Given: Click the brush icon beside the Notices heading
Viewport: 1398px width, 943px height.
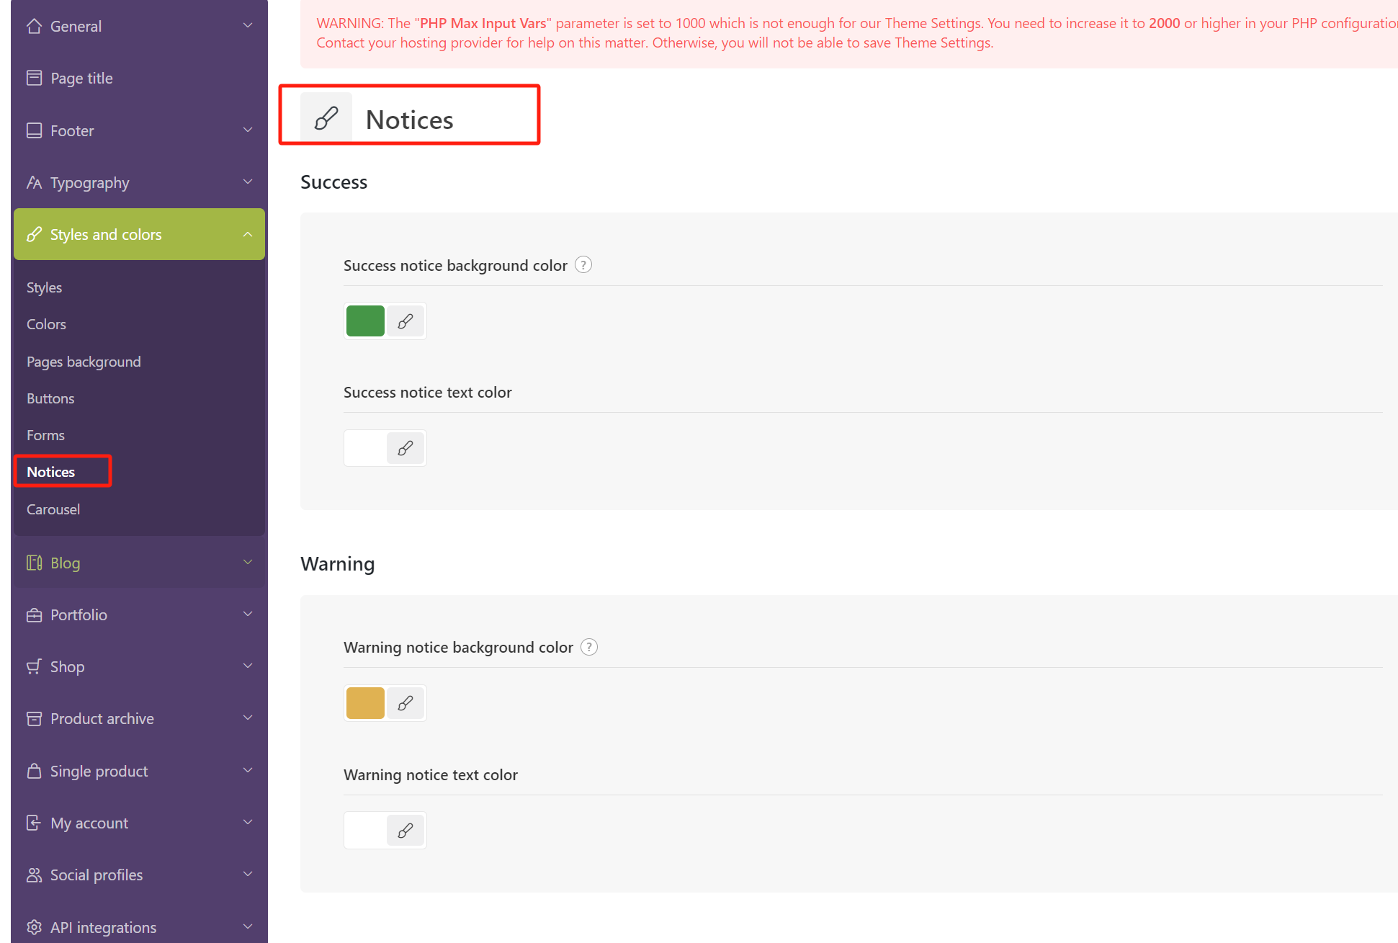Looking at the screenshot, I should (x=326, y=118).
